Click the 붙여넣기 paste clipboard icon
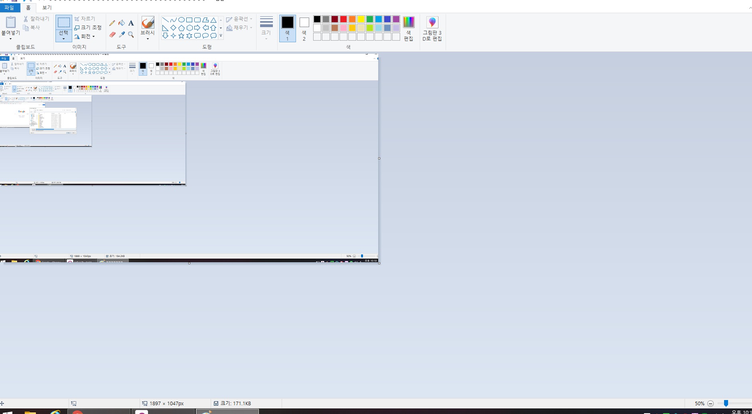The width and height of the screenshot is (752, 414). pos(11,22)
